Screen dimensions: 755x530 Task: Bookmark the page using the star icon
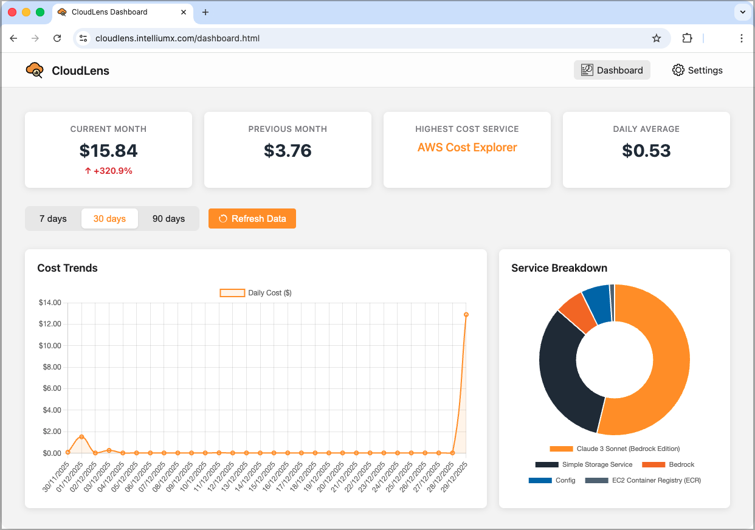656,38
